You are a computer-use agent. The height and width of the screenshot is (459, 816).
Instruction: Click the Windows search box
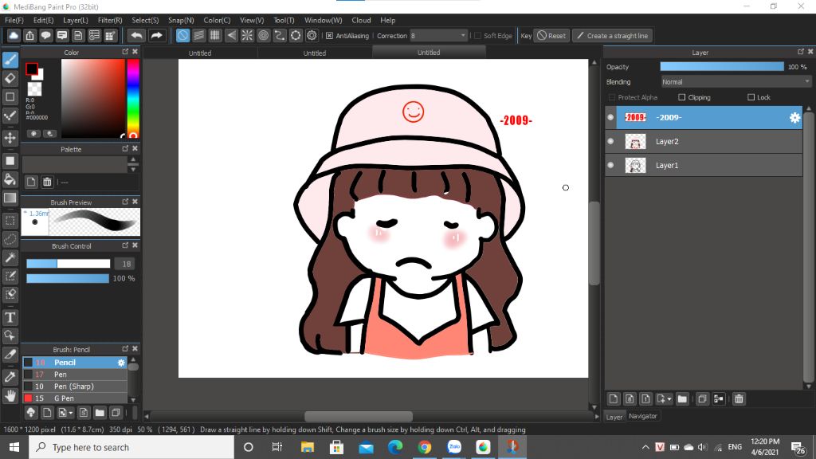pyautogui.click(x=131, y=447)
